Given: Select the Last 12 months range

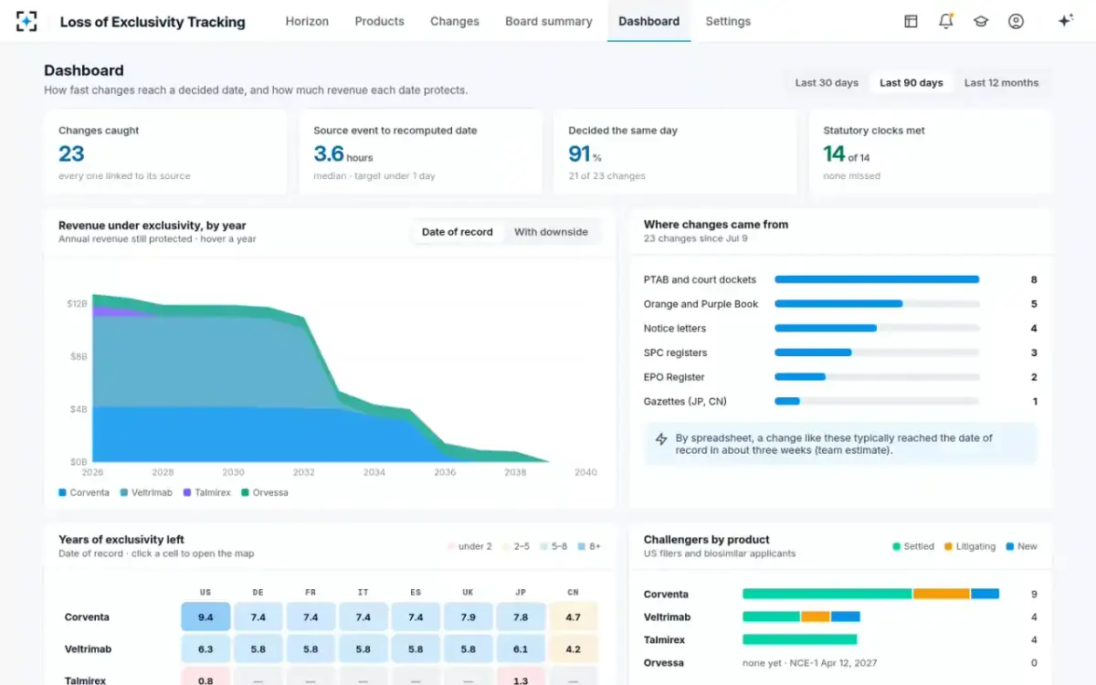Looking at the screenshot, I should pos(1001,82).
